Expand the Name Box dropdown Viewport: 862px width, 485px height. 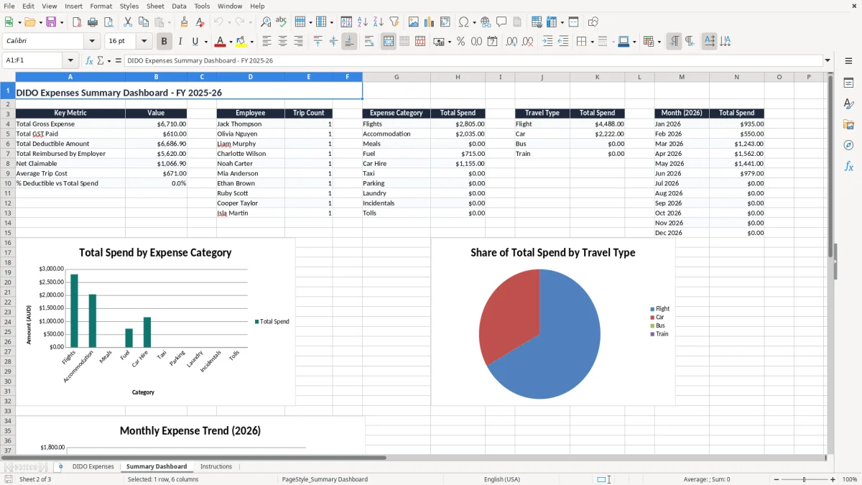coord(70,61)
